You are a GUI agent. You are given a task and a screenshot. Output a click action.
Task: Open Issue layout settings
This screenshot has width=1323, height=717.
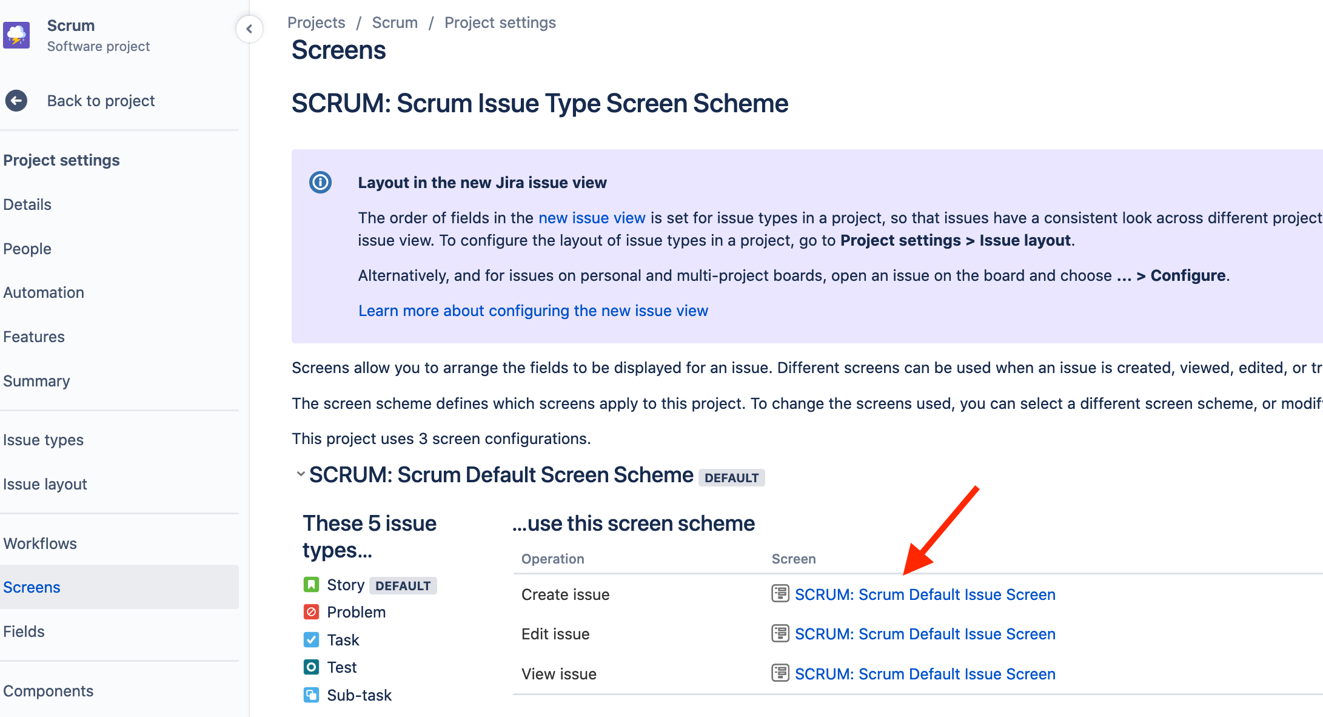(45, 484)
